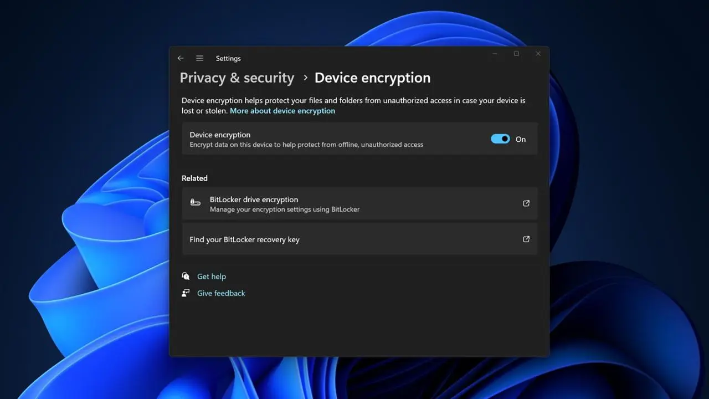The height and width of the screenshot is (399, 709).
Task: Click the On label beside the toggle
Action: [521, 139]
